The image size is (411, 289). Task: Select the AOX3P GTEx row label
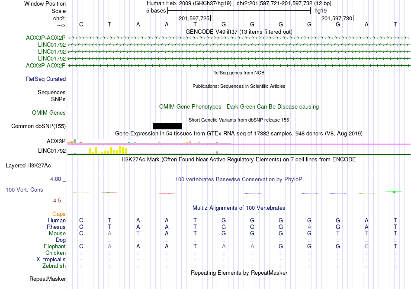click(x=56, y=141)
